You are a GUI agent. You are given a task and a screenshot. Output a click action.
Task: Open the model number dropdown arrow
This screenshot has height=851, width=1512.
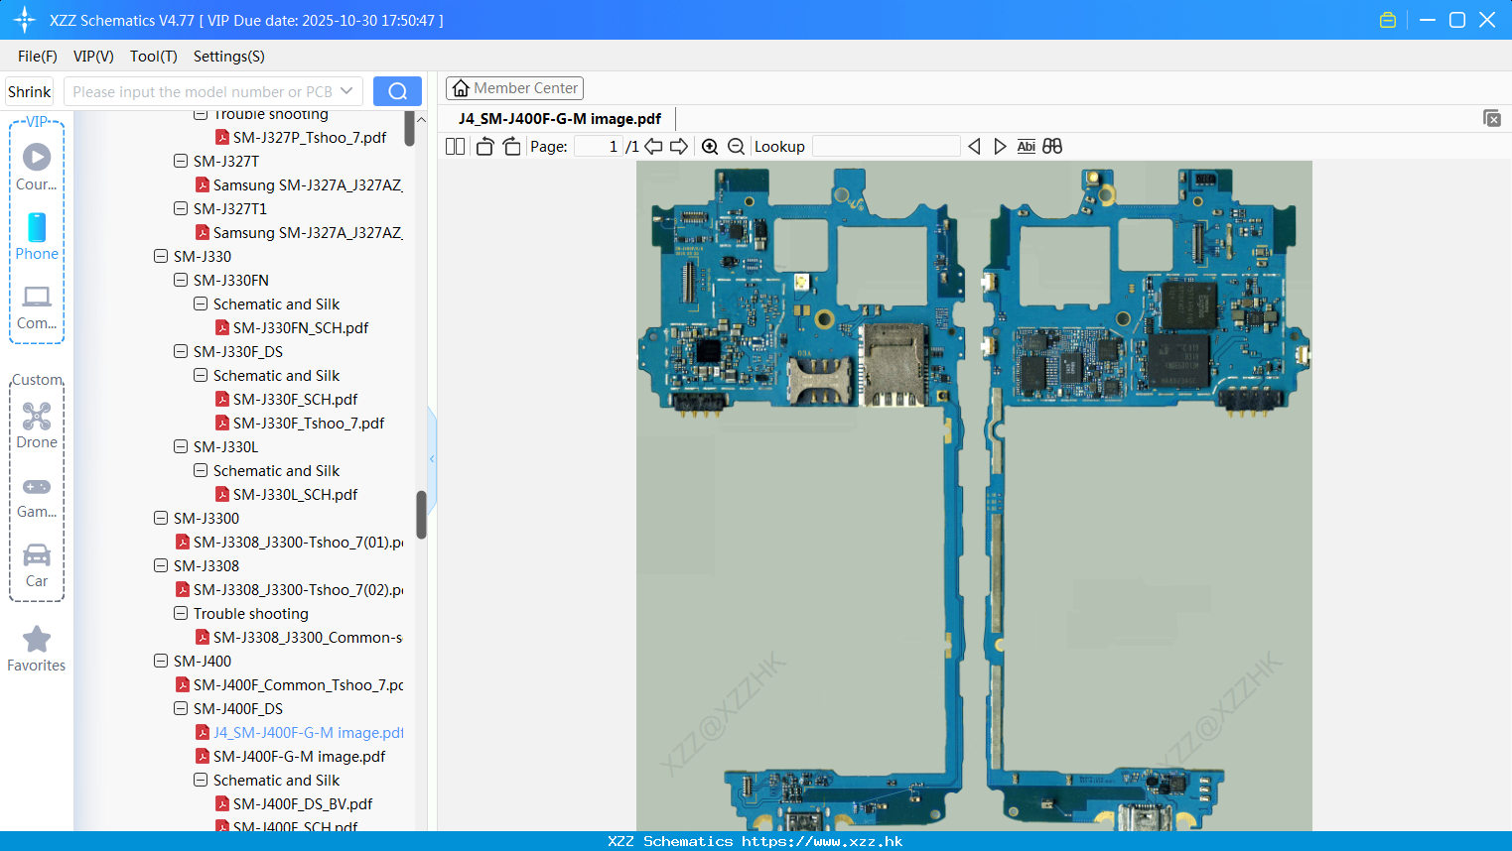[x=346, y=91]
